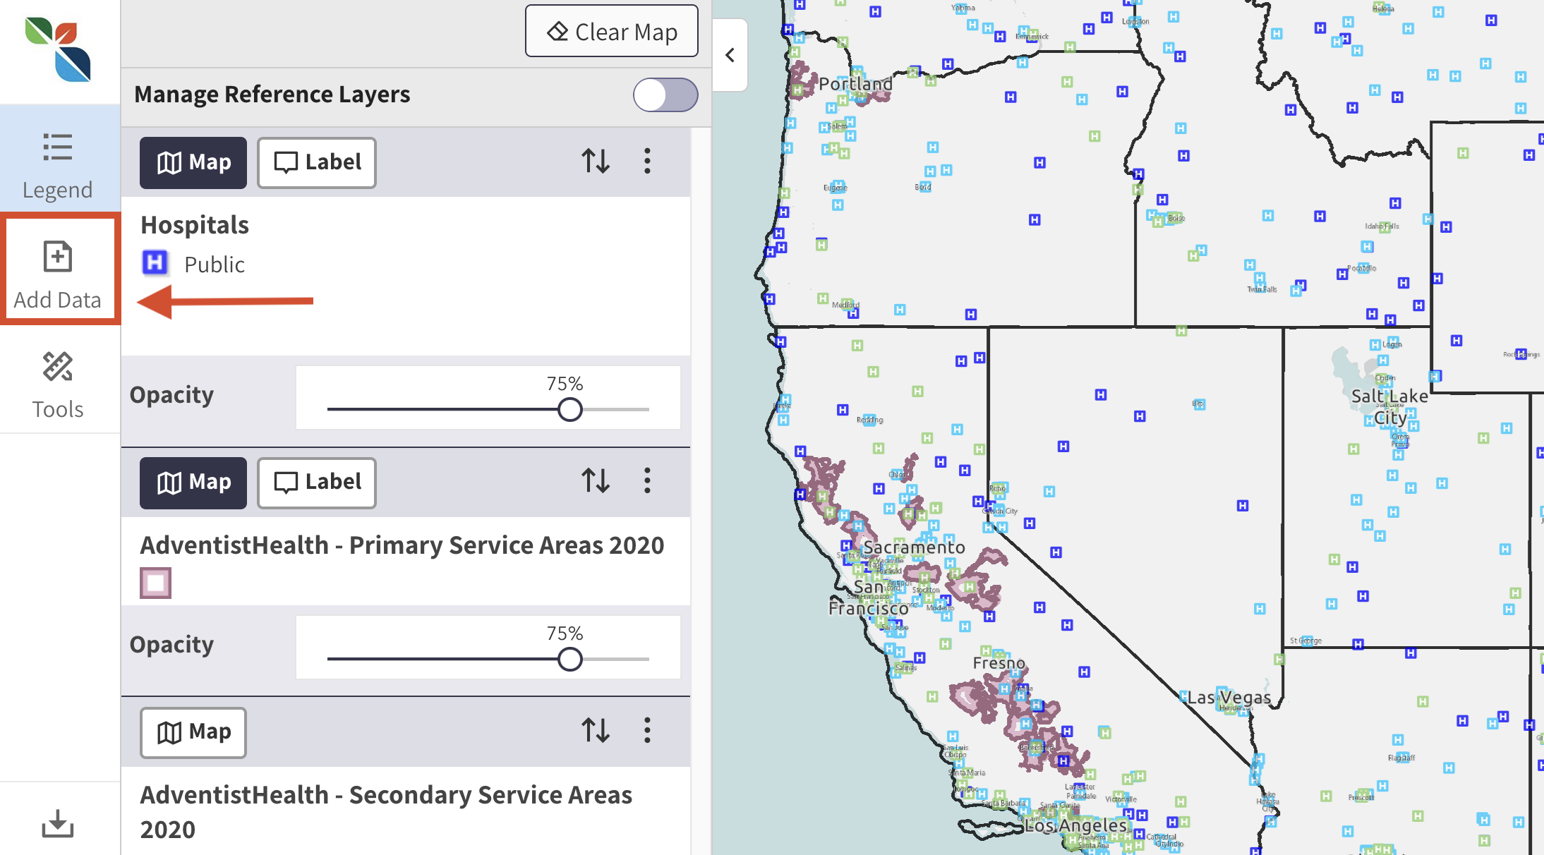This screenshot has height=855, width=1544.
Task: Toggle Map view for AdventistHealth Primary Service Areas
Action: point(193,483)
